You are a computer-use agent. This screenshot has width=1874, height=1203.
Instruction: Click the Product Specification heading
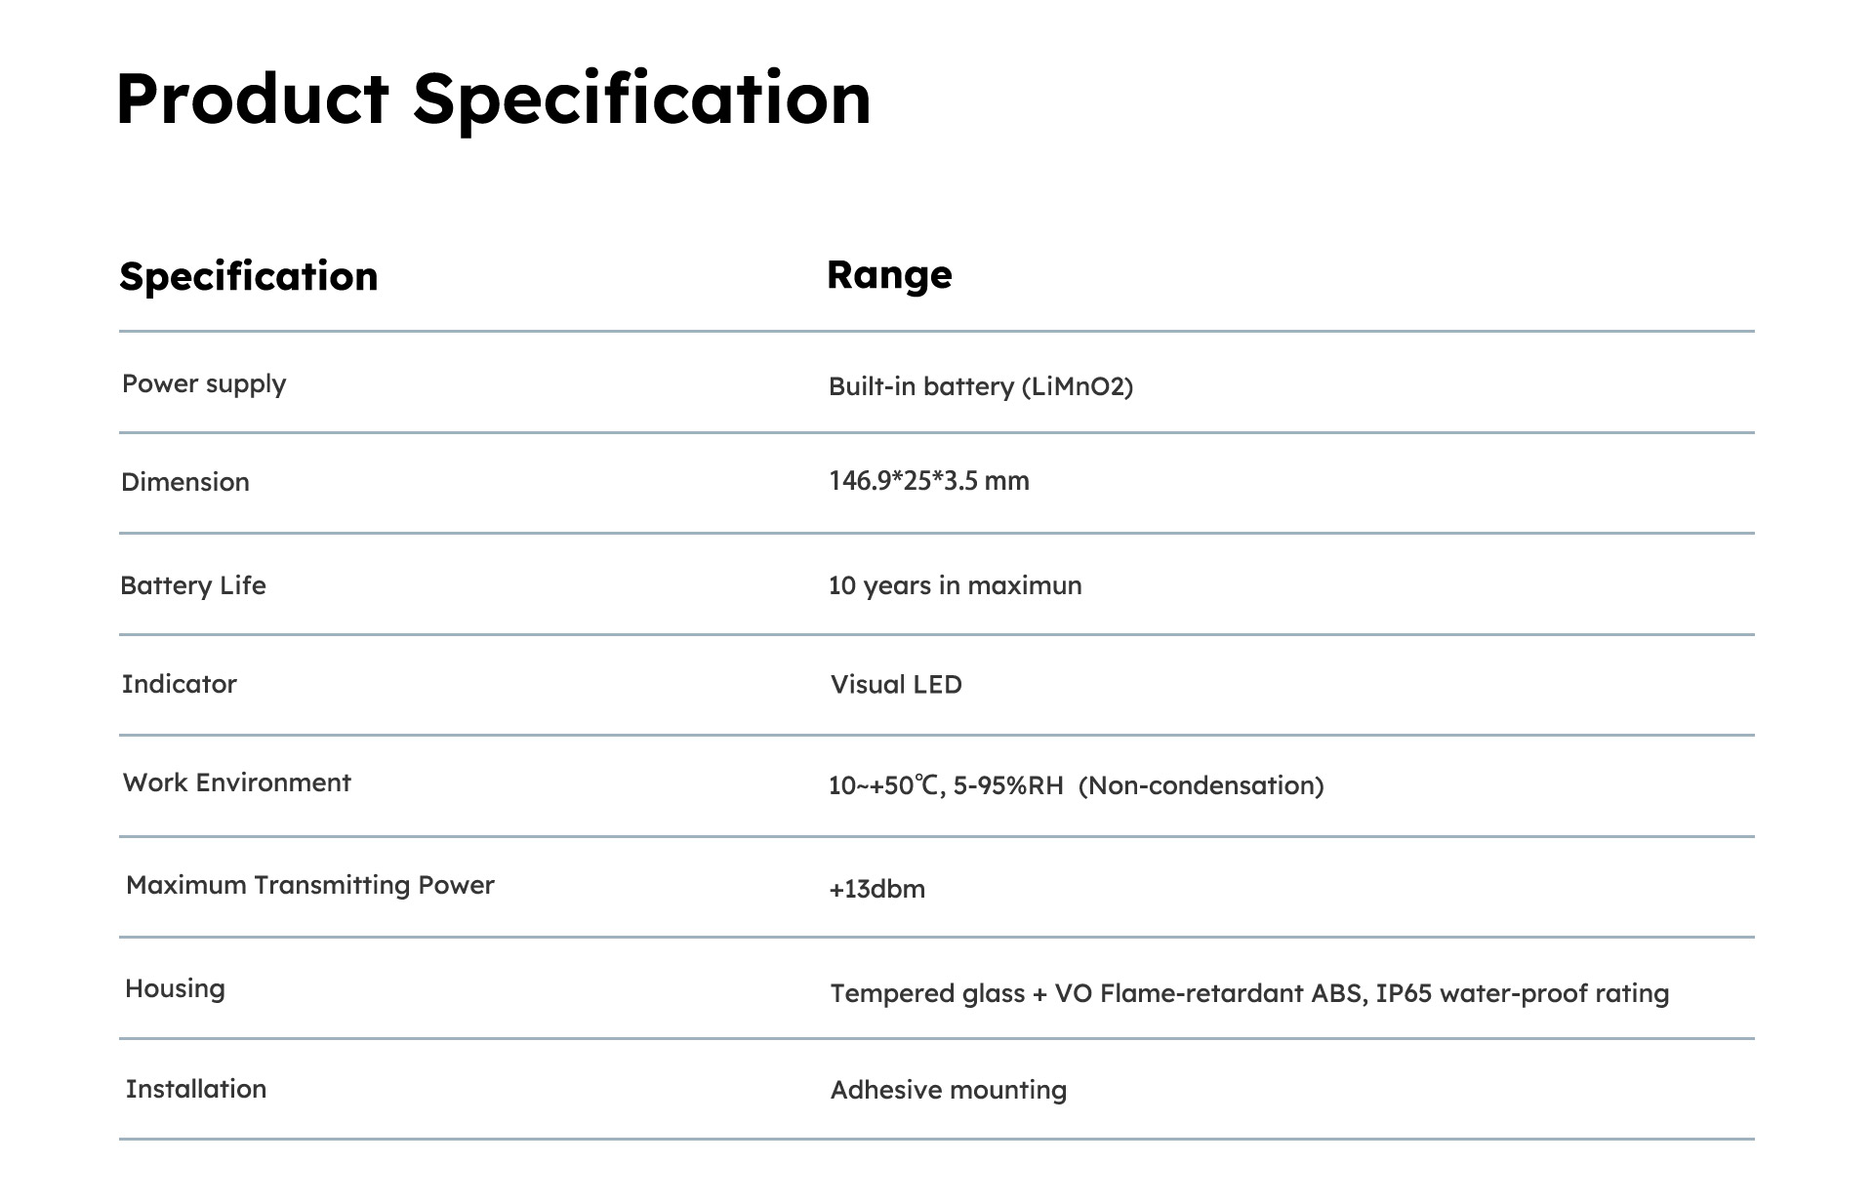point(493,100)
